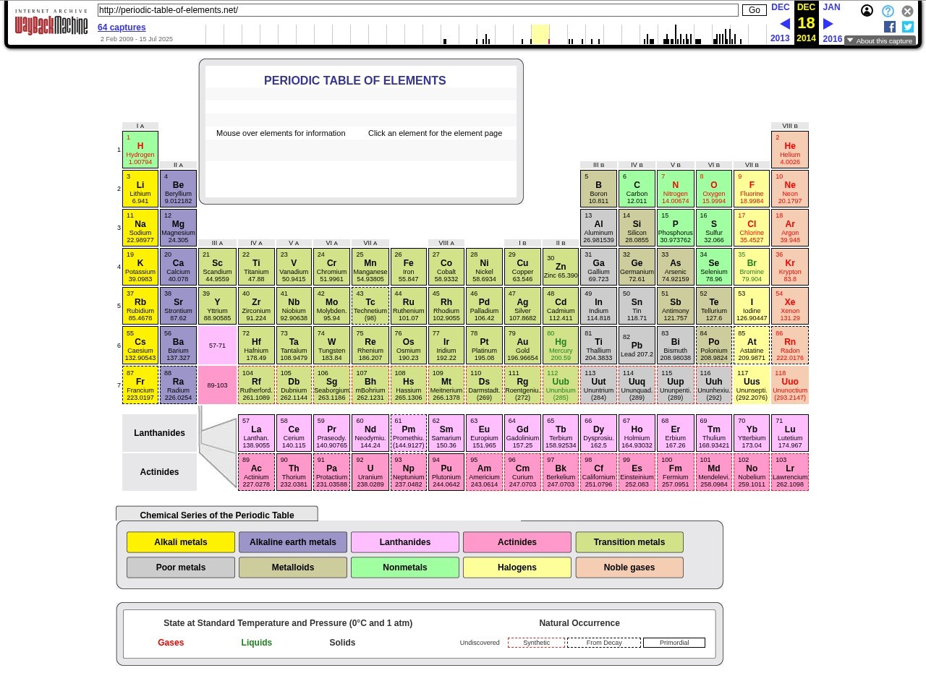Select the Uranium element cell
This screenshot has height=694, width=926.
coord(370,471)
